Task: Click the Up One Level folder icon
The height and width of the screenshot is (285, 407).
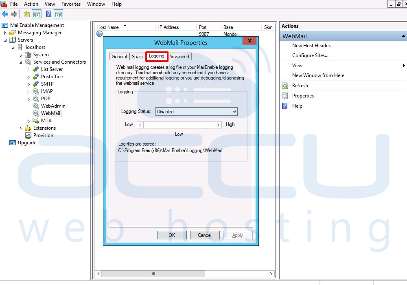Action: 26,14
